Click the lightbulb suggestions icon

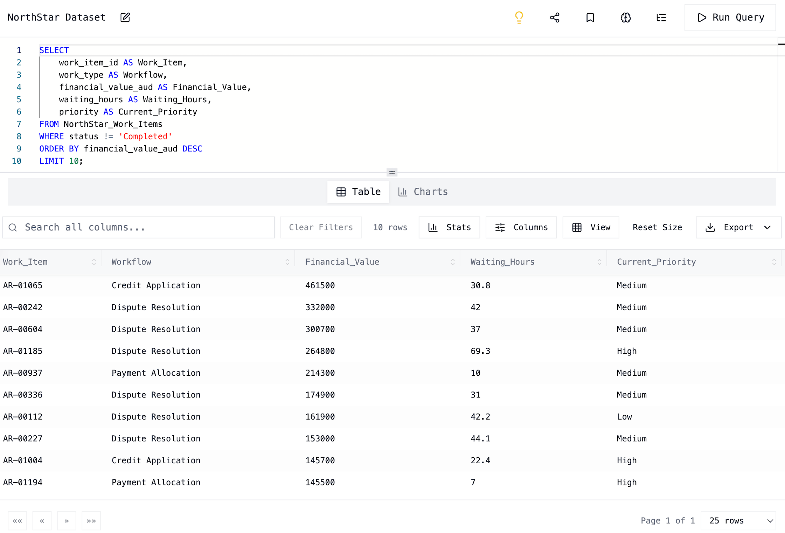click(x=519, y=18)
